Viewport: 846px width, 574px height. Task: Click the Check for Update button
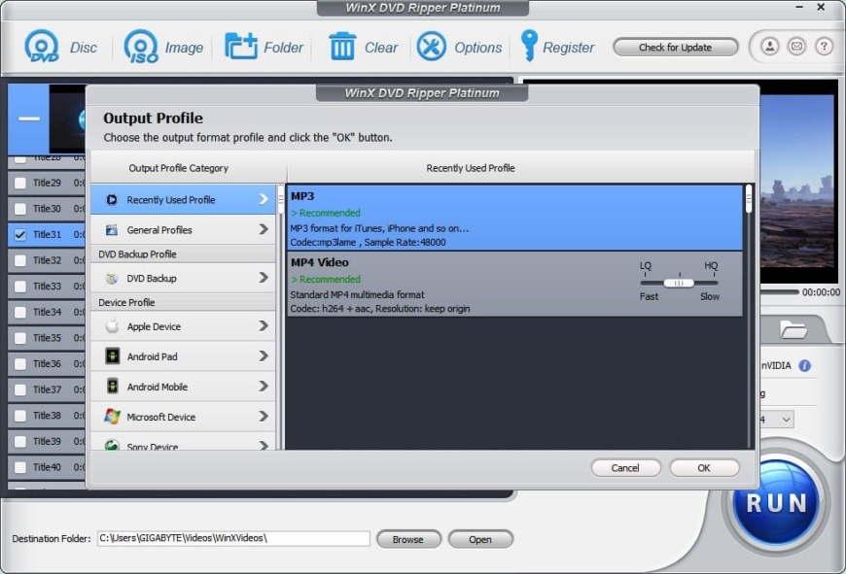675,47
